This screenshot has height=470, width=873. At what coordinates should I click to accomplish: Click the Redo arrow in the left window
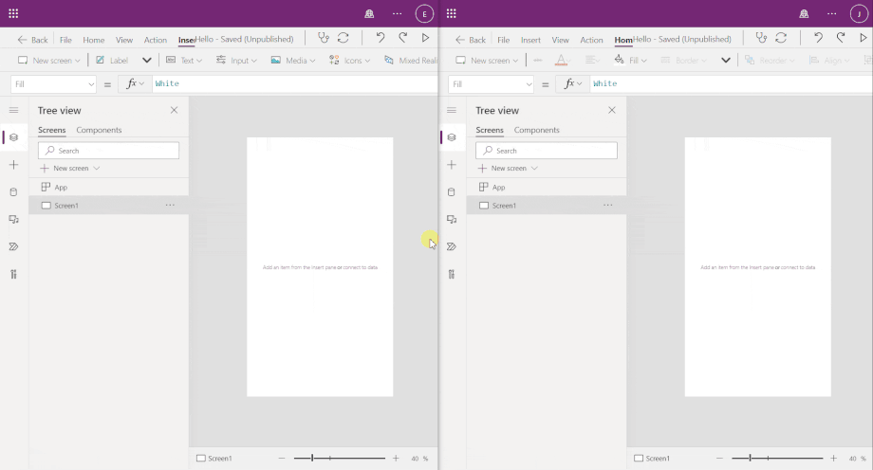pyautogui.click(x=402, y=39)
